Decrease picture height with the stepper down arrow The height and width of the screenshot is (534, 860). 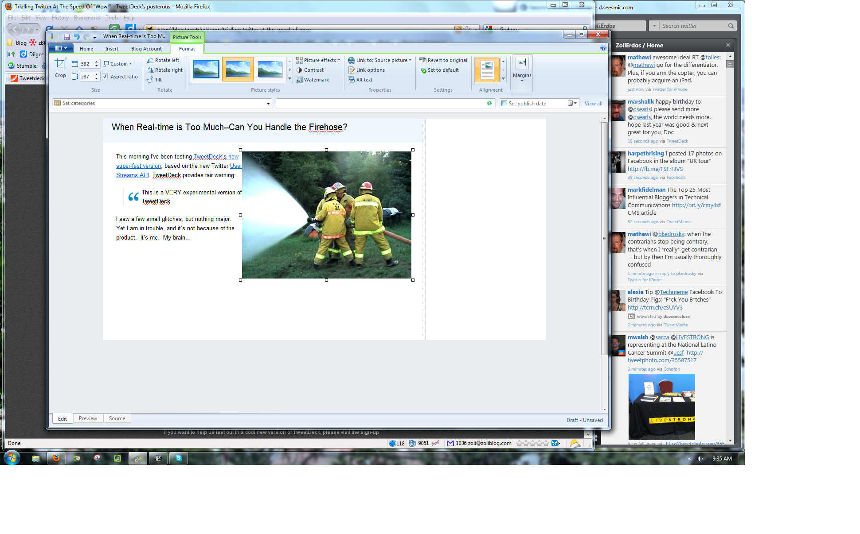(x=97, y=79)
